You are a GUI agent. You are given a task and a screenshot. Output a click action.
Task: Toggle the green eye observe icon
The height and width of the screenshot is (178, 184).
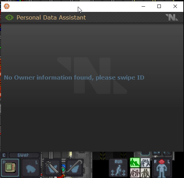9,17
